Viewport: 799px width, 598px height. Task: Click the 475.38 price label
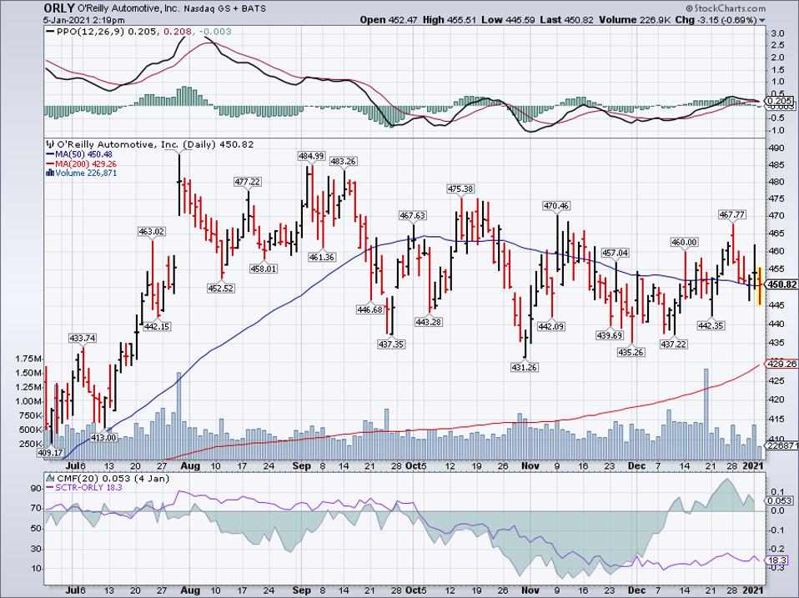click(x=460, y=188)
